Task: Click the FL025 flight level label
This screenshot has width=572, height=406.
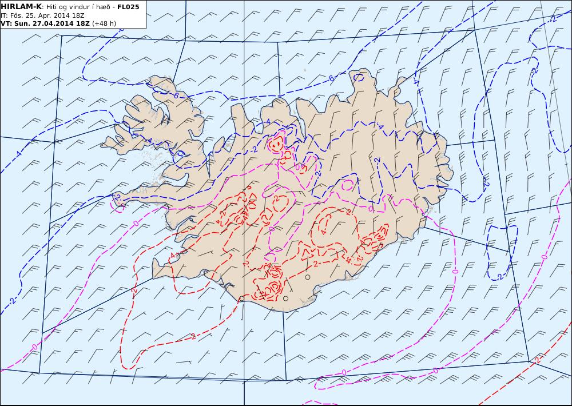Action: [128, 7]
